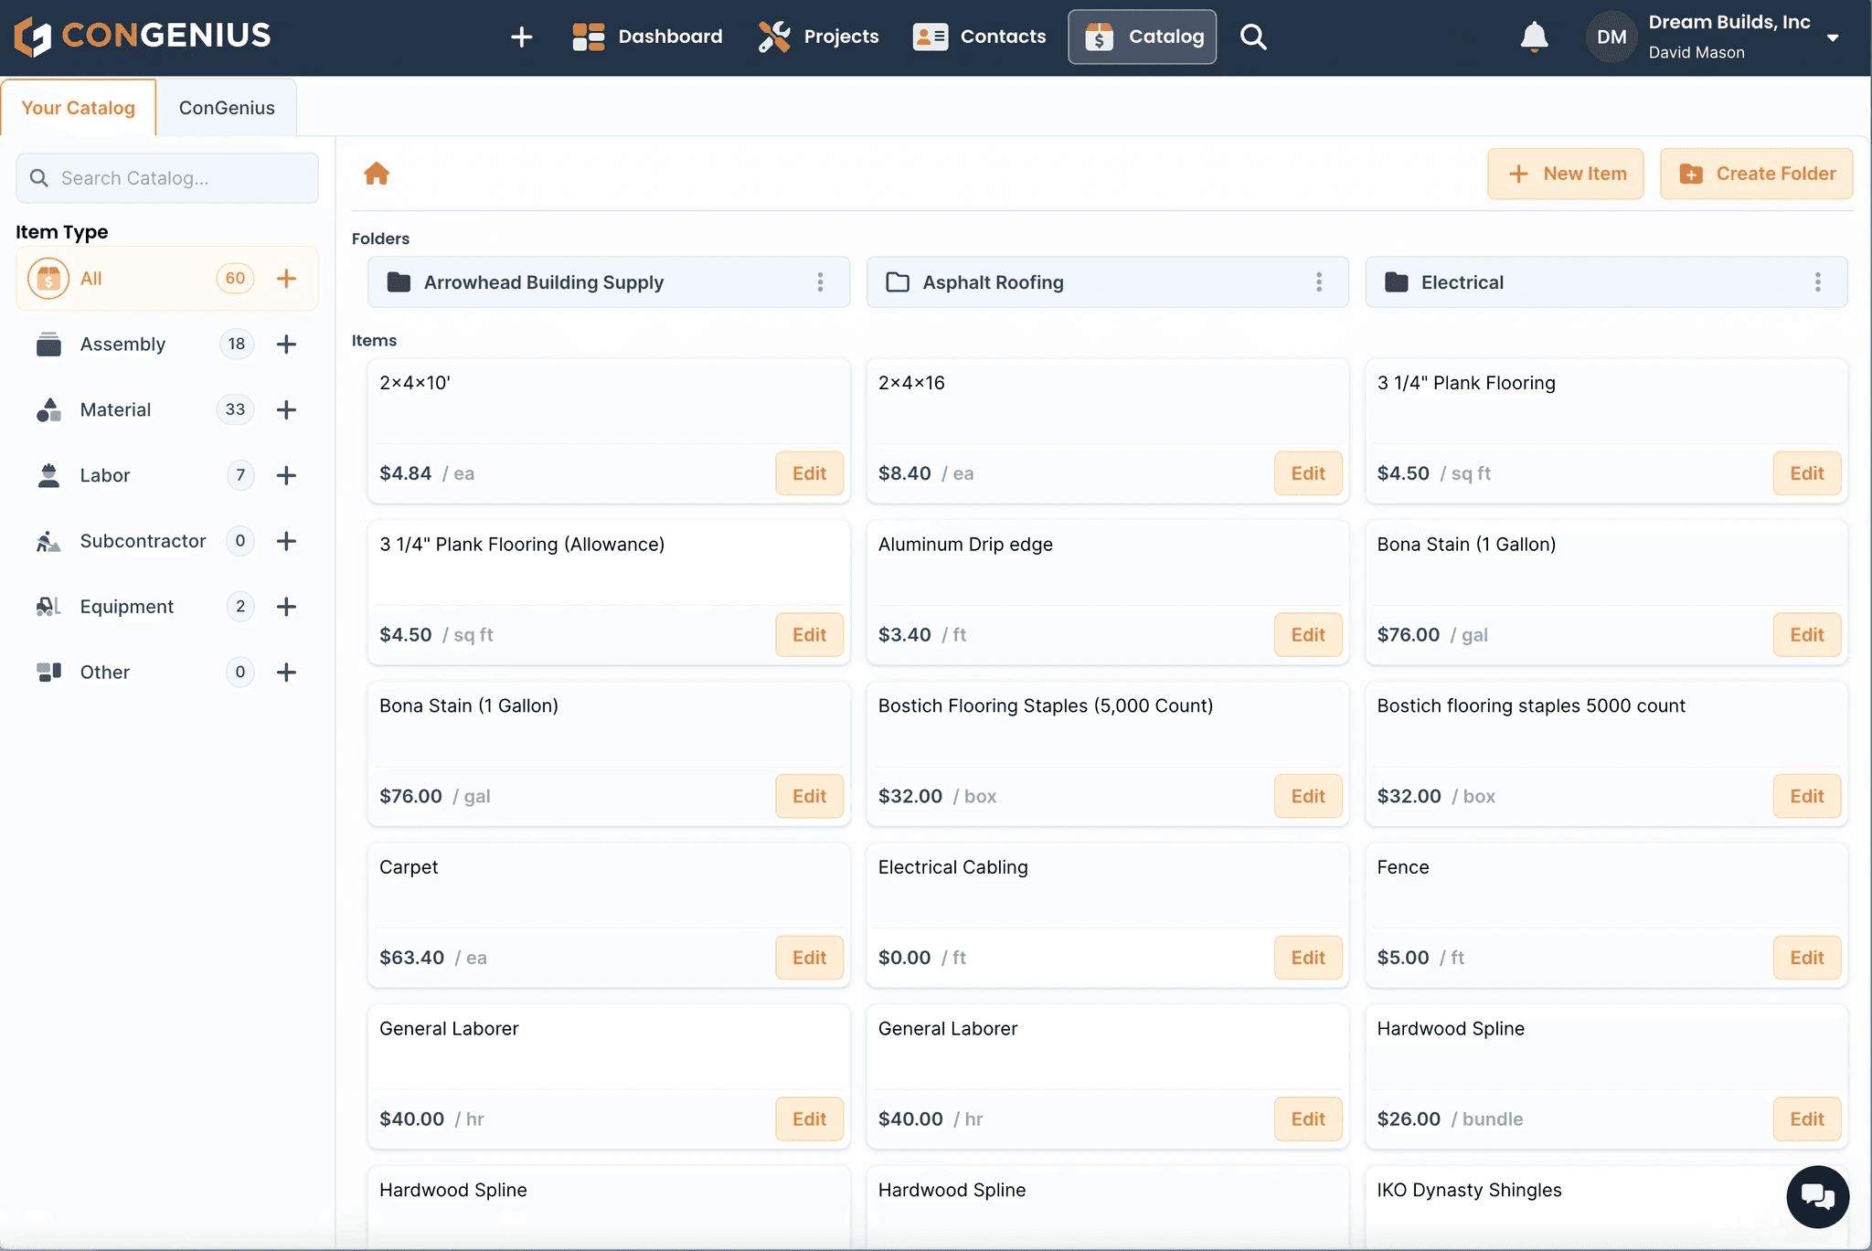Open the Dashboard section
This screenshot has height=1251, width=1872.
point(647,37)
